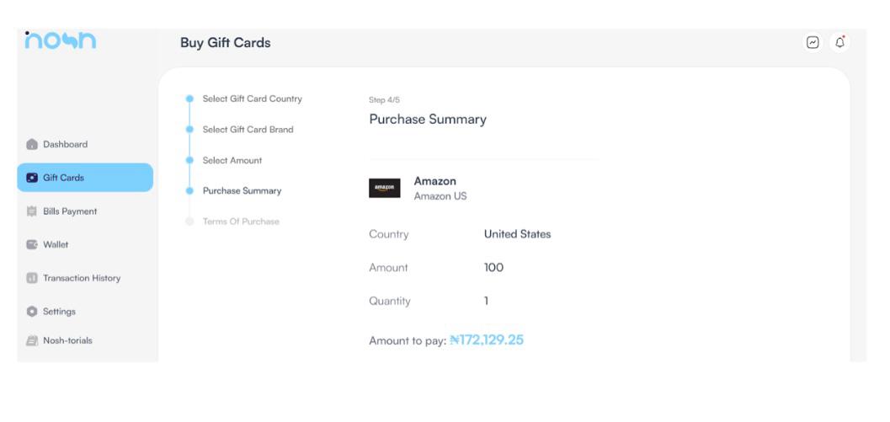Image resolution: width=890 pixels, height=422 pixels.
Task: Click the Transaction History chart icon
Action: pos(32,278)
